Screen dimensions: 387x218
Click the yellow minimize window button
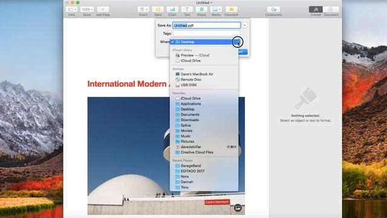tap(73, 2)
